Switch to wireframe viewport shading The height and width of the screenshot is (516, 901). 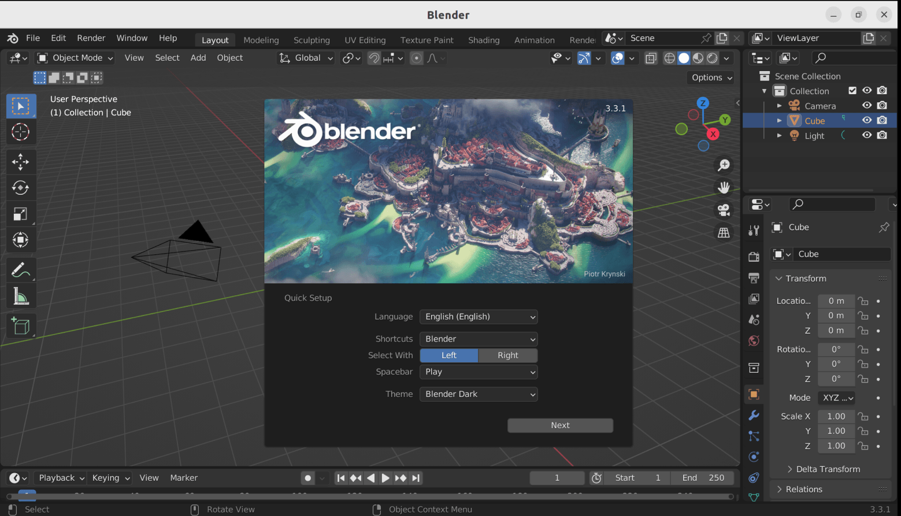point(669,58)
